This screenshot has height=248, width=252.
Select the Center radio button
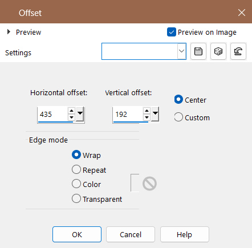[x=178, y=100]
